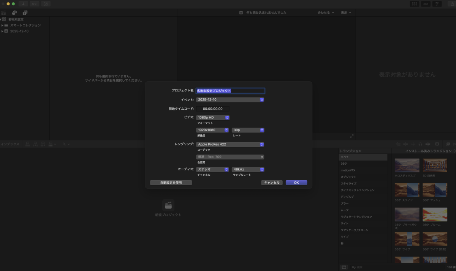Image resolution: width=456 pixels, height=271 pixels.
Task: Select the 360° ブラー(ガウス) transition thumbnail
Action: [407, 214]
